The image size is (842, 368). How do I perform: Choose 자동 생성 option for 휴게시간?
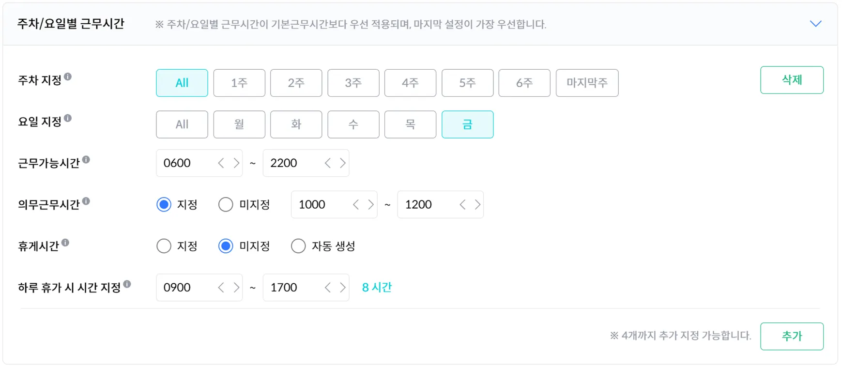coord(298,246)
